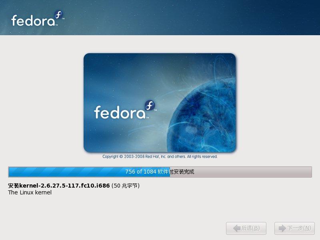Click the forward arrow icon on 下一步 button

tap(282, 228)
